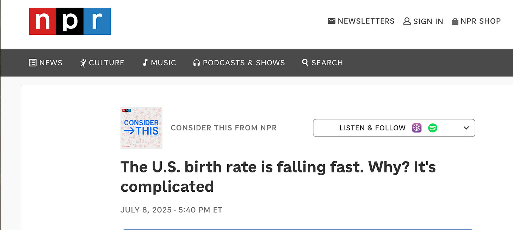The image size is (513, 230).
Task: Open the green Spotify icon
Action: (433, 128)
